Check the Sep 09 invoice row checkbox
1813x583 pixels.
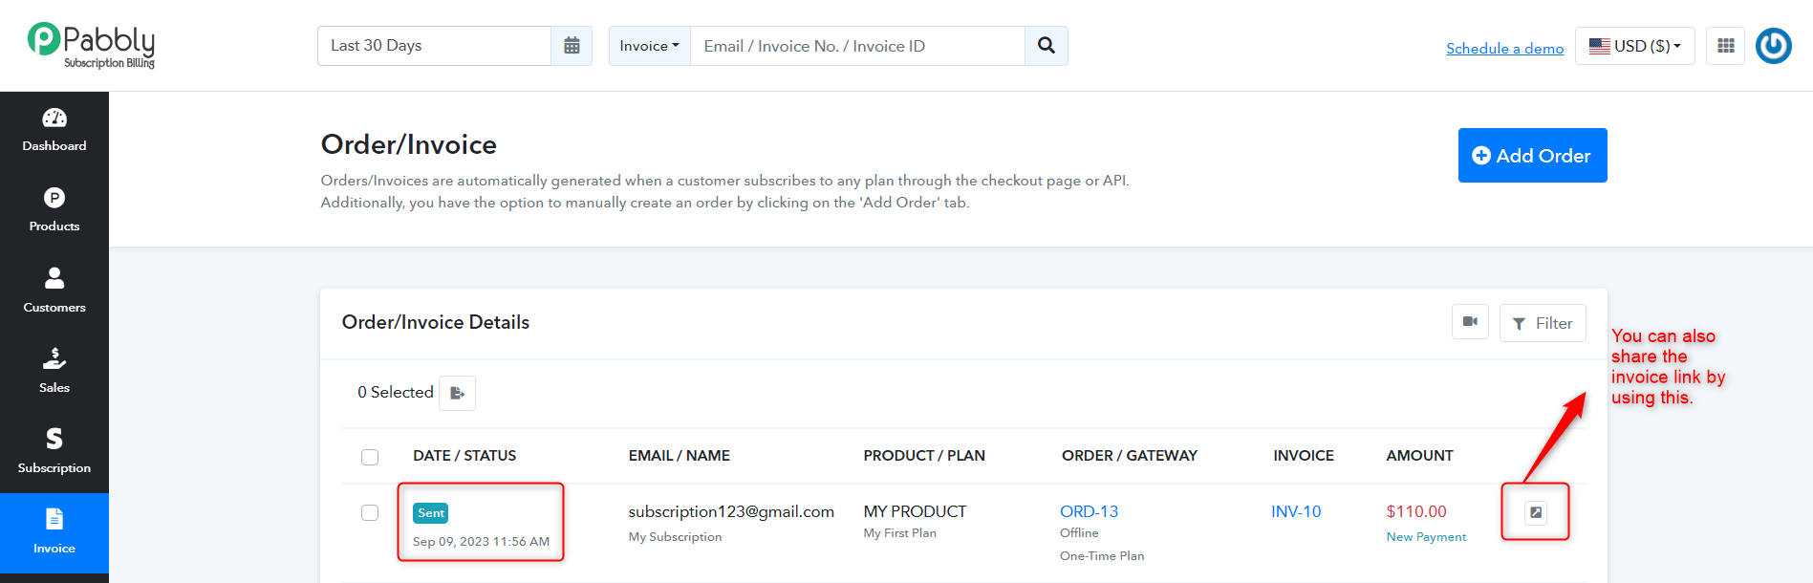pos(370,513)
